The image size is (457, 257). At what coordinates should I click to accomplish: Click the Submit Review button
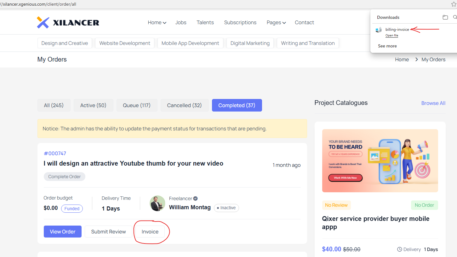(x=108, y=232)
